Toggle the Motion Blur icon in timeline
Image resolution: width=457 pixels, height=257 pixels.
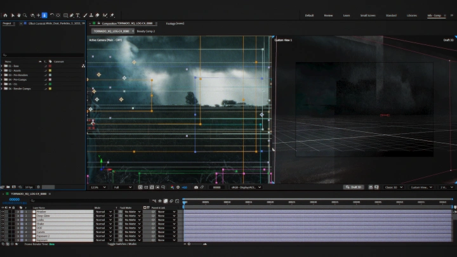(171, 201)
